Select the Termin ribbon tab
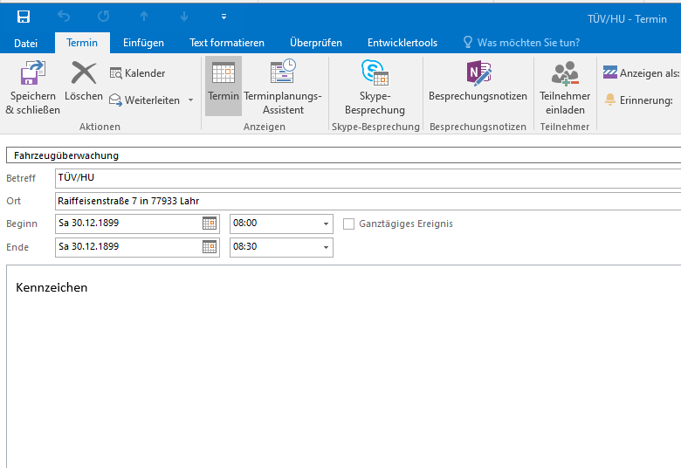The image size is (681, 468). coord(82,43)
